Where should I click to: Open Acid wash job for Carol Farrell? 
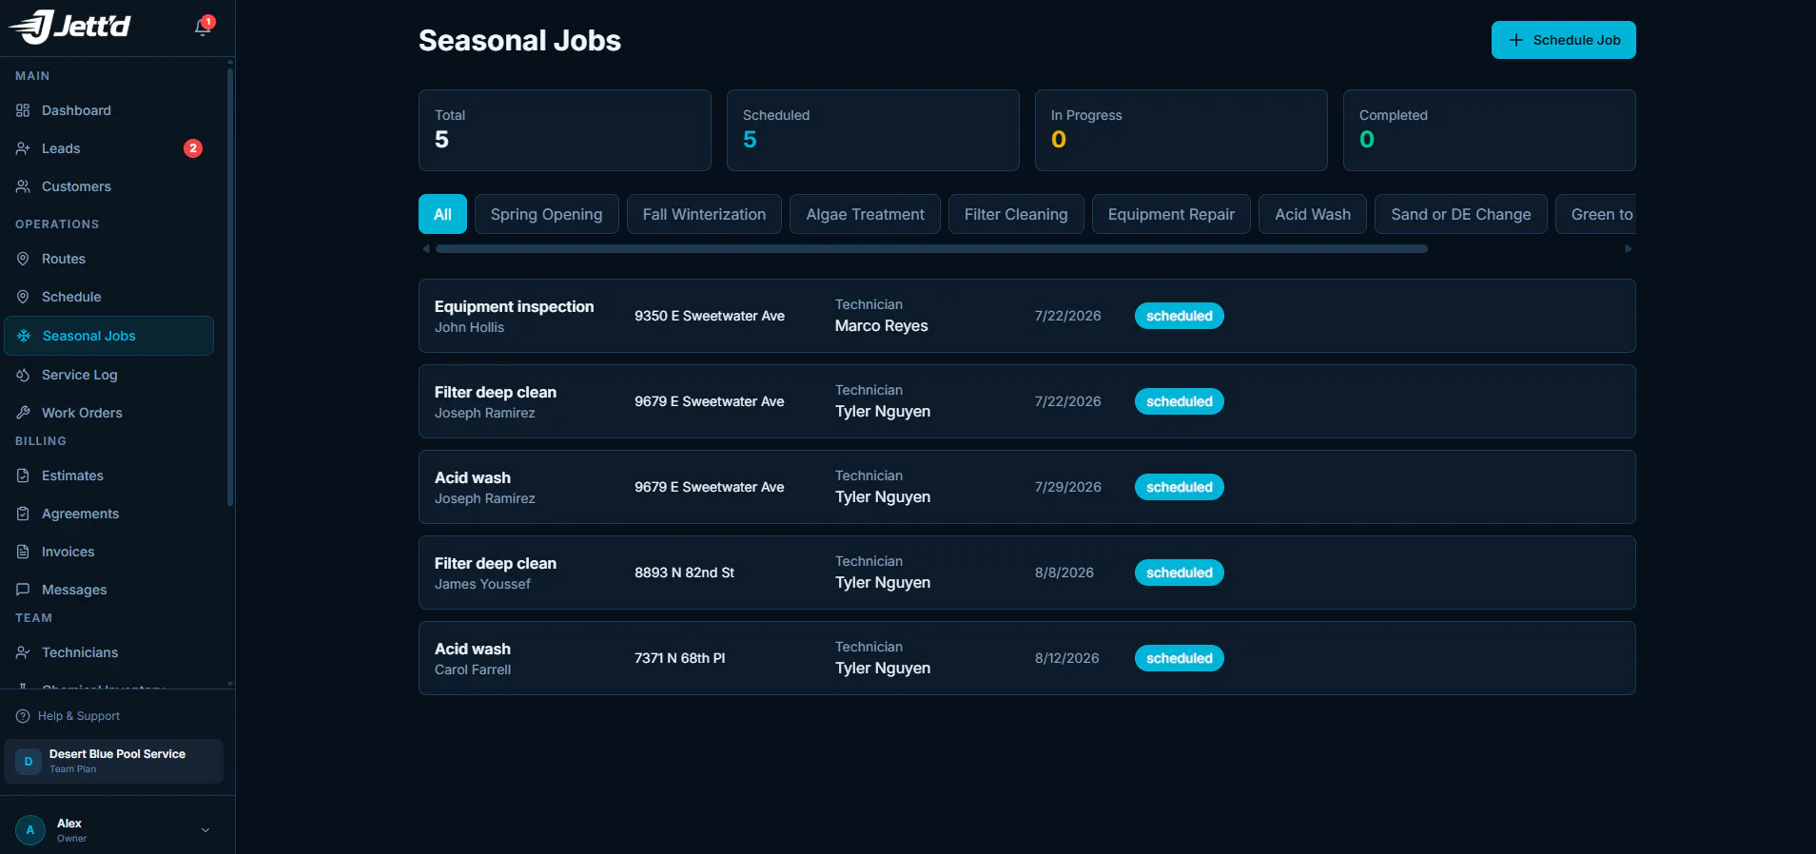point(1026,658)
